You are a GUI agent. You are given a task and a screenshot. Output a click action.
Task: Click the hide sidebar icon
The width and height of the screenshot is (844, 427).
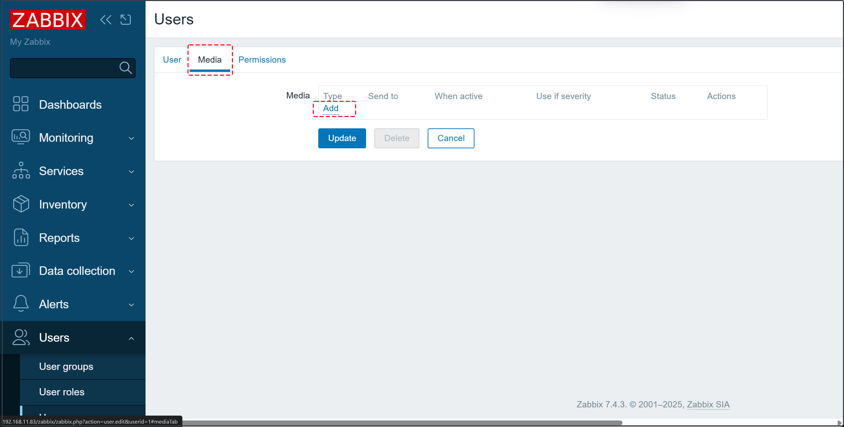[x=126, y=20]
